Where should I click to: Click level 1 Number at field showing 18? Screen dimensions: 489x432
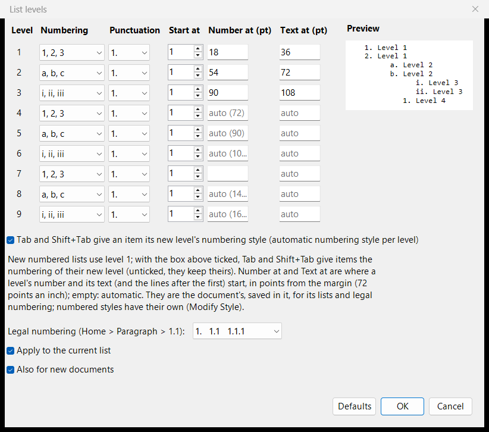228,52
